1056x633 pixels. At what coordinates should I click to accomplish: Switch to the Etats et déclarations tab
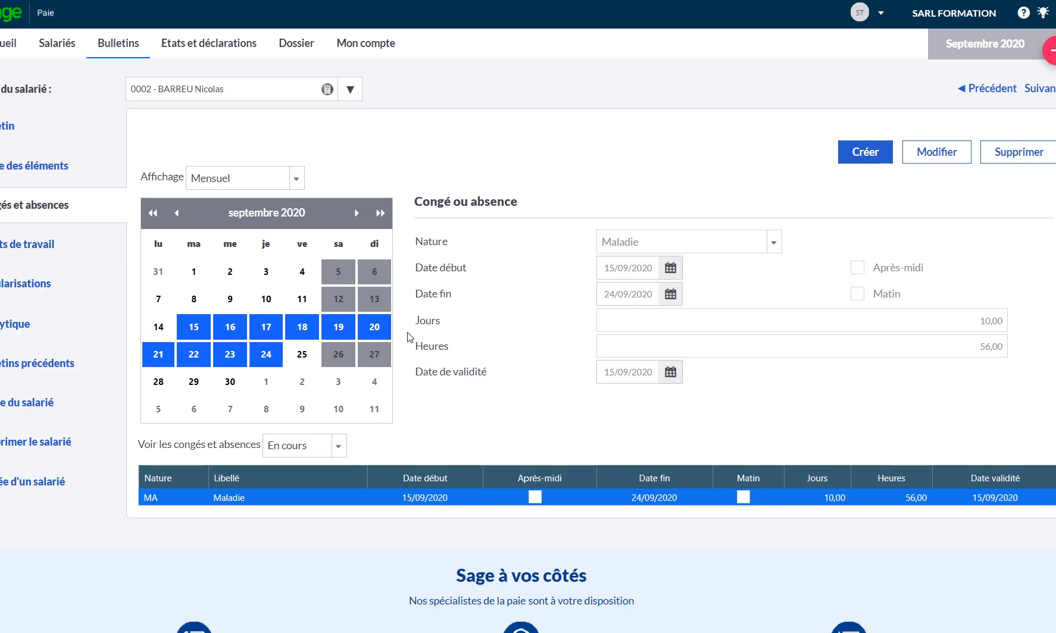pyautogui.click(x=208, y=43)
